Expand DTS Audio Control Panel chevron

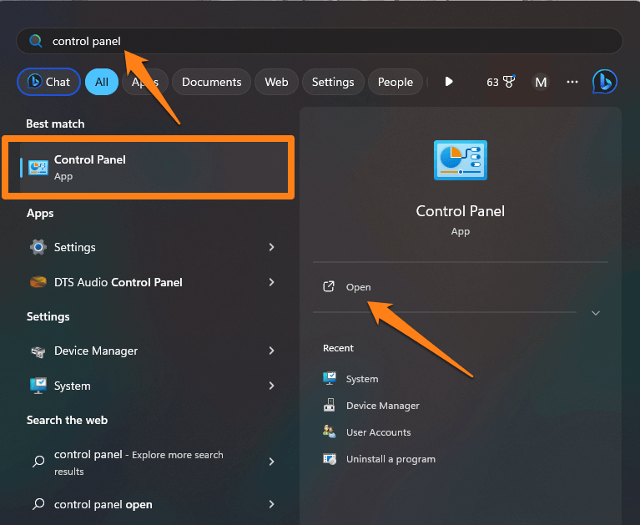click(x=271, y=282)
